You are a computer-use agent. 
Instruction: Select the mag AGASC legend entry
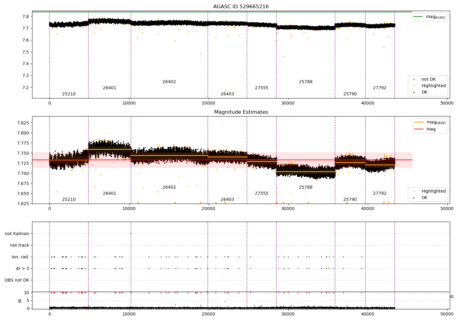tap(430, 17)
